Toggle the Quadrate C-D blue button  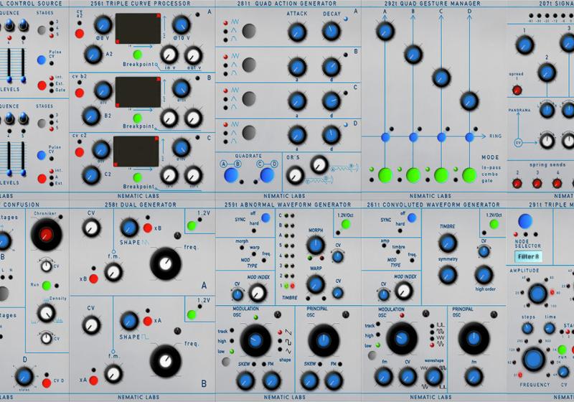tap(267, 175)
